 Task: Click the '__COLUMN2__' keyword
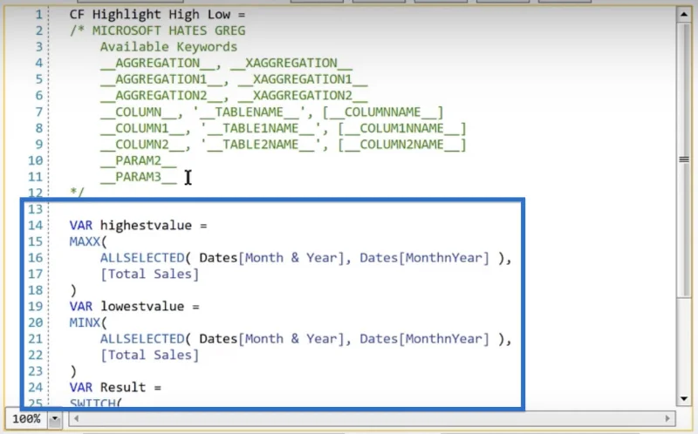142,145
